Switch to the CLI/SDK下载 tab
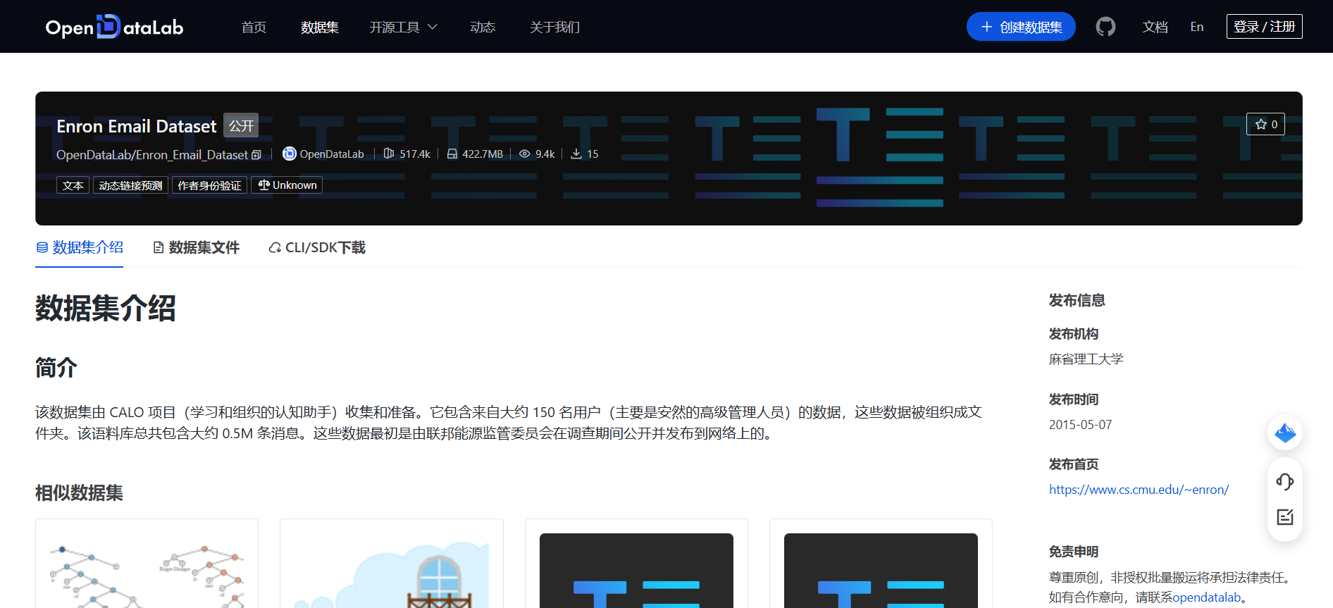 pos(317,247)
